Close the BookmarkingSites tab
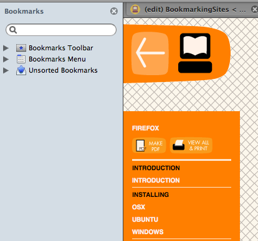258x241 pixels. pyautogui.click(x=254, y=9)
